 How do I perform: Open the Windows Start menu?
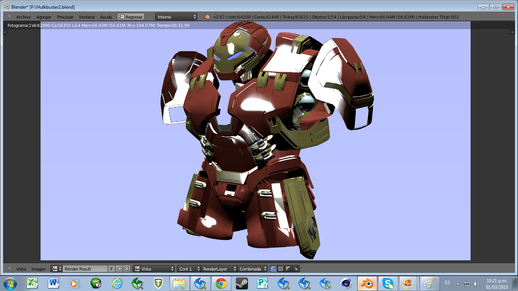[10, 283]
